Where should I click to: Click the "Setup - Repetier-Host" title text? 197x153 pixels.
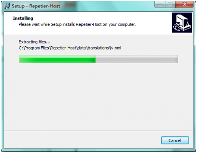pos(36,6)
